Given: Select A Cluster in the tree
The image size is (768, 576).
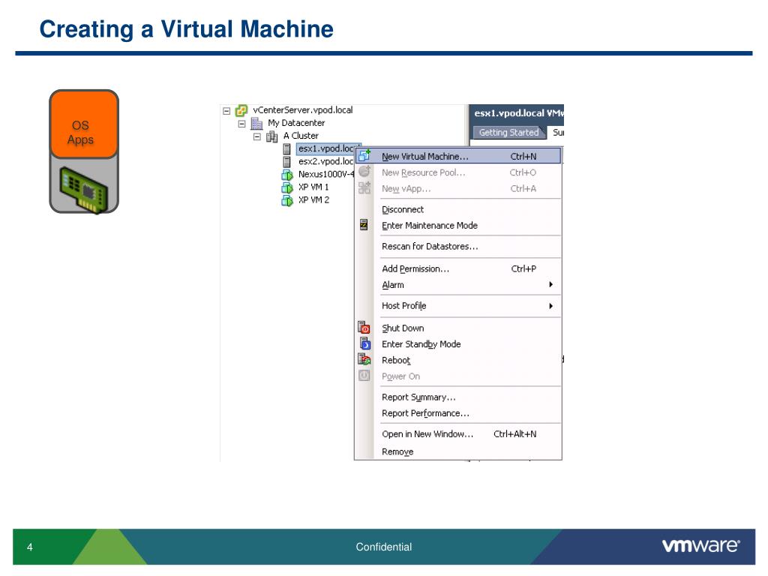Looking at the screenshot, I should [x=301, y=136].
